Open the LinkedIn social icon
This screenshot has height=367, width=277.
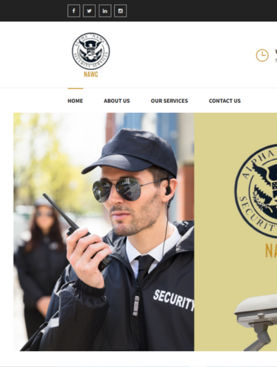click(x=105, y=11)
